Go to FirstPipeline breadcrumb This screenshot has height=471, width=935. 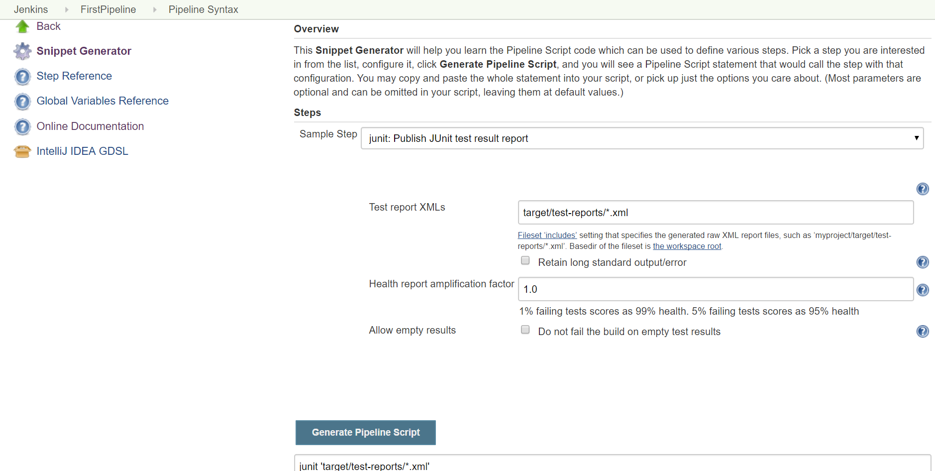click(108, 9)
